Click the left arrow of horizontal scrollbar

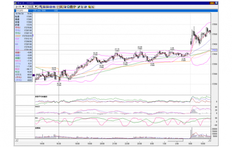pyautogui.click(x=16, y=140)
